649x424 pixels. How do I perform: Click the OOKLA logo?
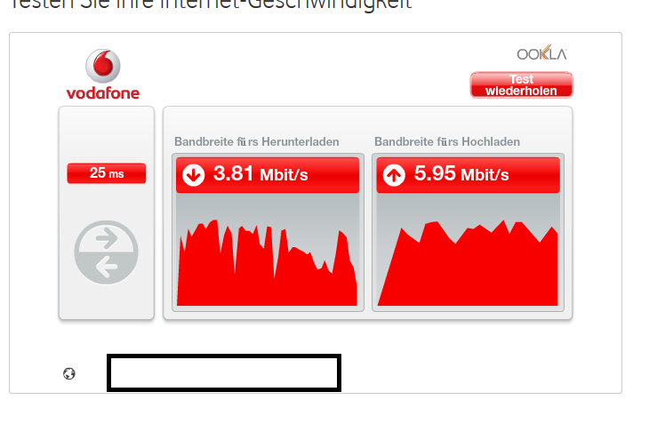(x=541, y=53)
